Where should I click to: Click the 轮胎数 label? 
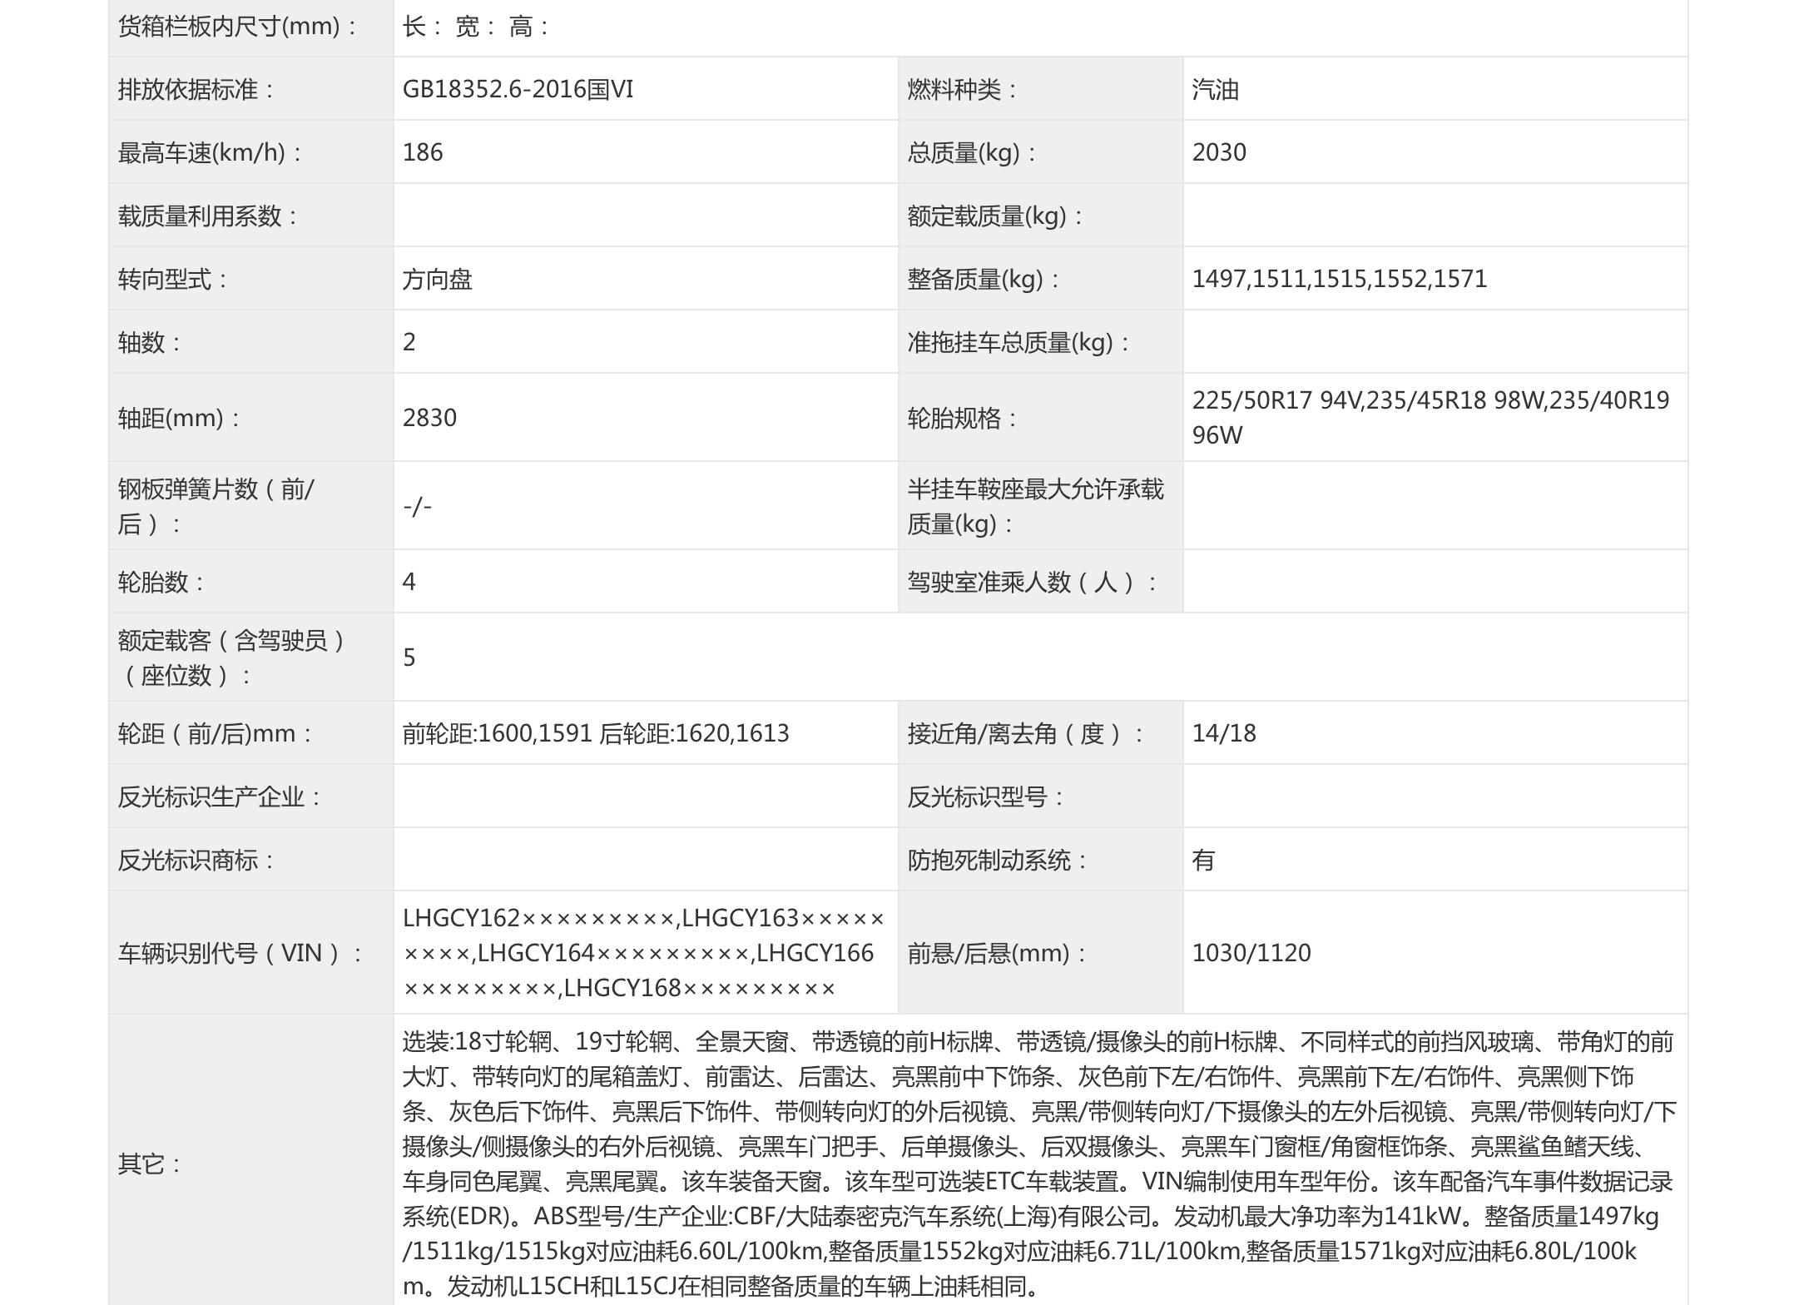(161, 582)
